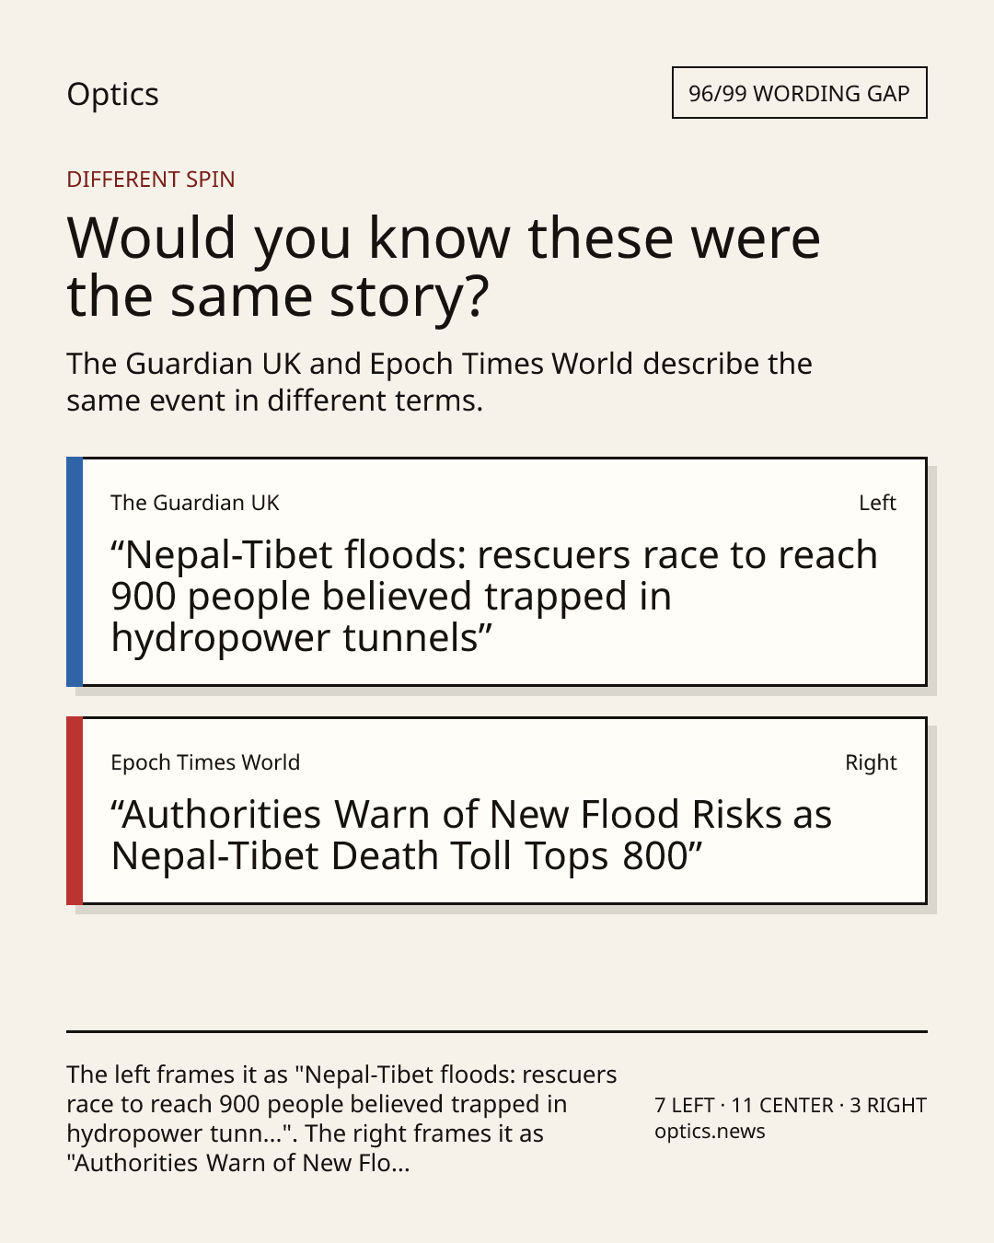
Task: Click the 7 LEFT coverage count
Action: click(685, 1105)
